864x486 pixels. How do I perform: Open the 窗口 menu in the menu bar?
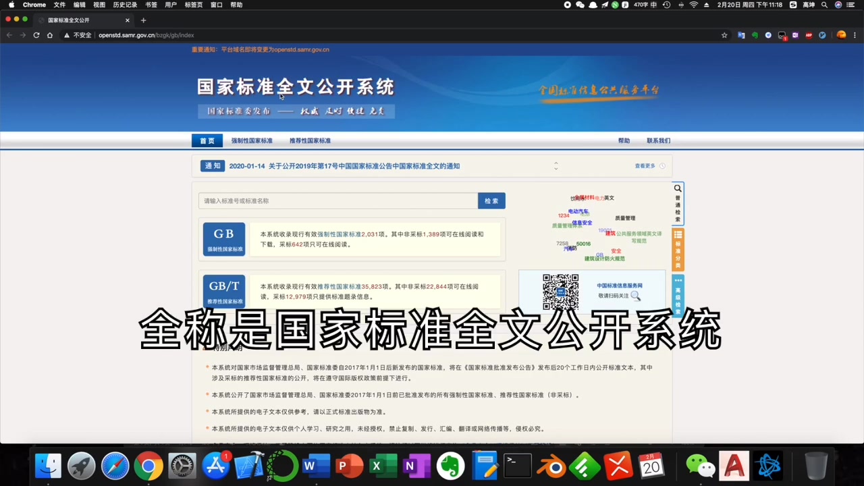217,5
